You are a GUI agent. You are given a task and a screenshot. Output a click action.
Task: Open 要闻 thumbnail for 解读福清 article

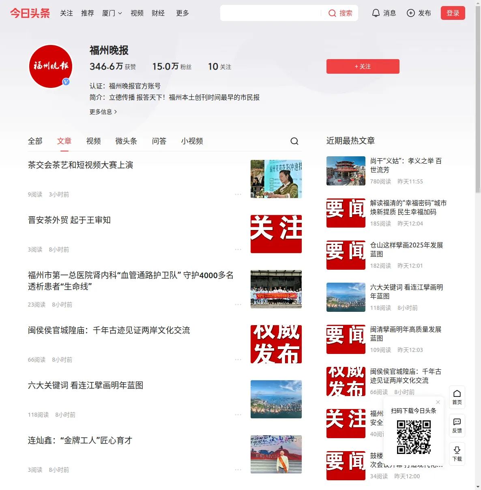coord(346,213)
